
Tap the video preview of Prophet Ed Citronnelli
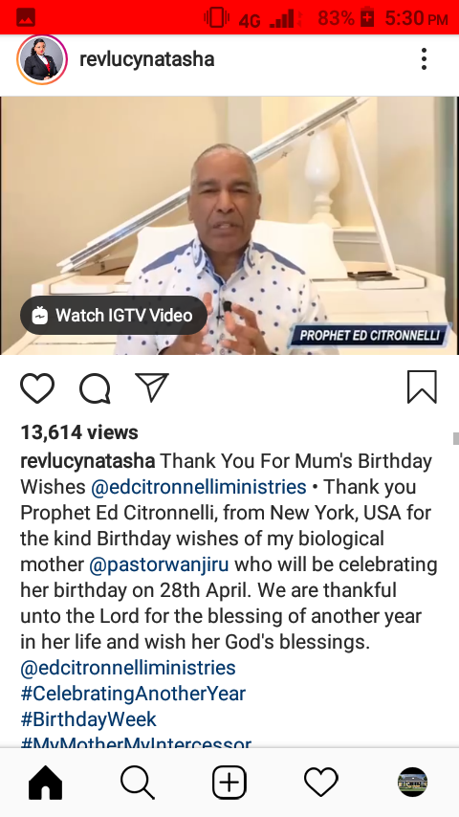pyautogui.click(x=229, y=225)
